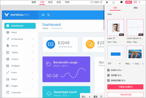Image resolution: width=146 pixels, height=98 pixels.
Task: Click the play preview icon in top toolbar
Action: click(107, 2)
